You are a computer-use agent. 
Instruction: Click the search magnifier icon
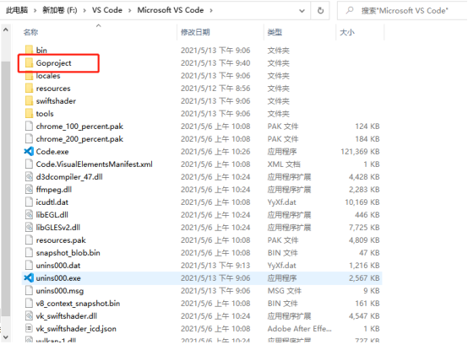tap(350, 11)
